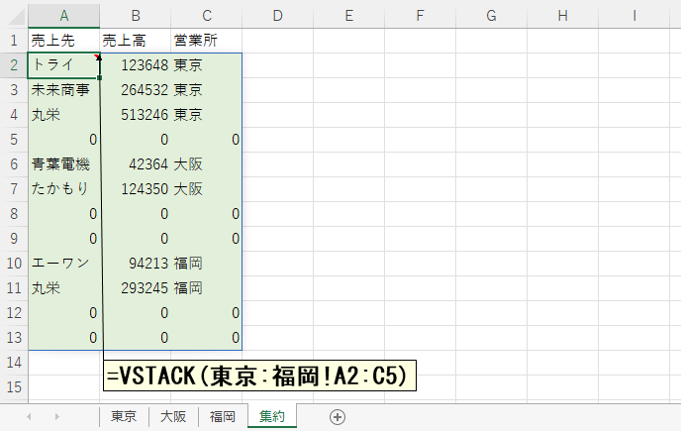
Task: Select cell containing 青葉電機
Action: [x=63, y=164]
